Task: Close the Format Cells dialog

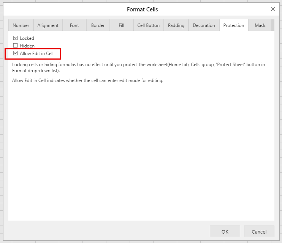Action: tap(272, 9)
